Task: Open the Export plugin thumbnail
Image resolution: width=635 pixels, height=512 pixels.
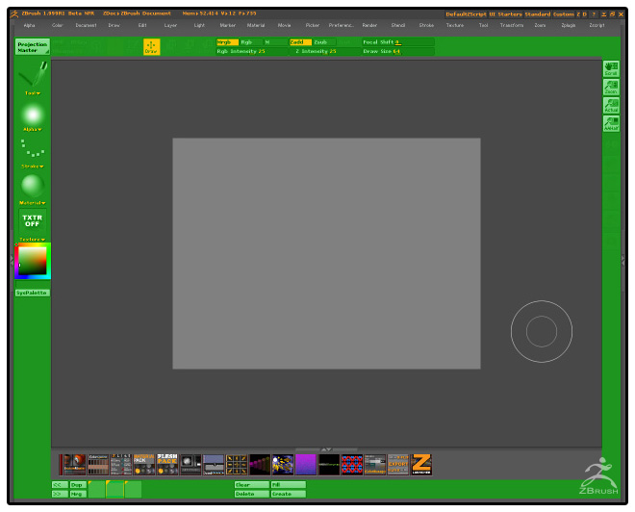Action: point(398,464)
